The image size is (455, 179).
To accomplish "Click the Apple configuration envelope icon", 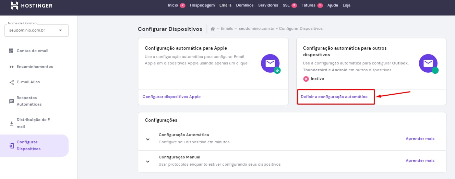I will (270, 63).
